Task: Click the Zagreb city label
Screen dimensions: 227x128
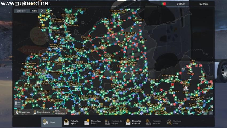Action: click(124, 108)
